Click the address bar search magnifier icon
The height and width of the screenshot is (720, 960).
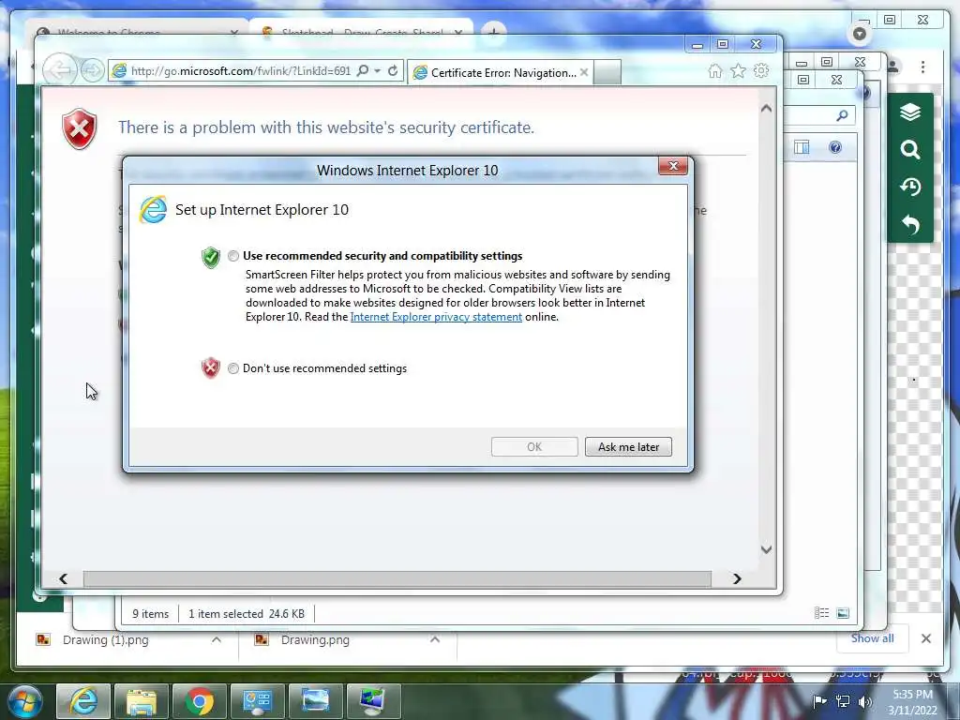click(x=363, y=71)
